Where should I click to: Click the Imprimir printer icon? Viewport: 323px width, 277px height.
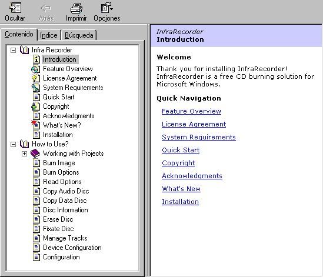pyautogui.click(x=76, y=8)
